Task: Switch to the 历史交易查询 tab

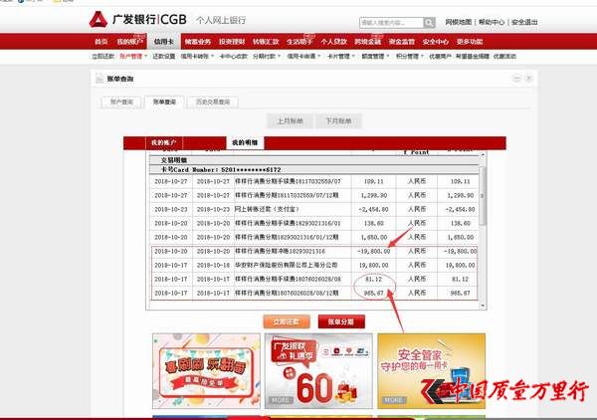Action: coord(213,103)
